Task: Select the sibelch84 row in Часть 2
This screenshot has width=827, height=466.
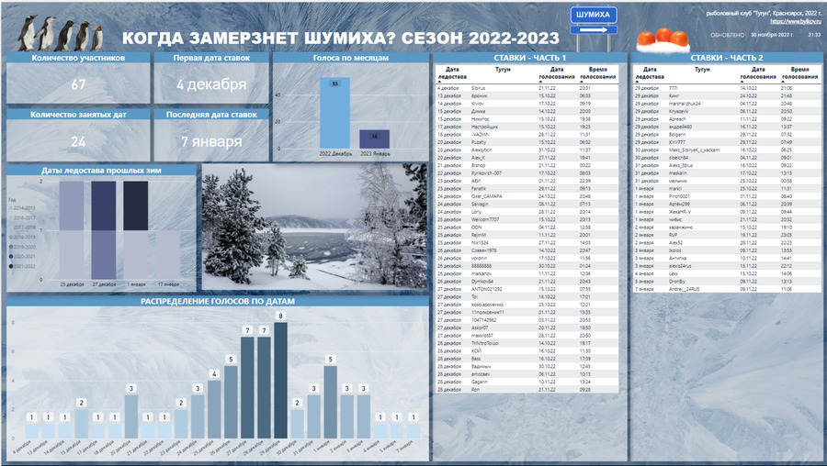Action: tap(727, 158)
